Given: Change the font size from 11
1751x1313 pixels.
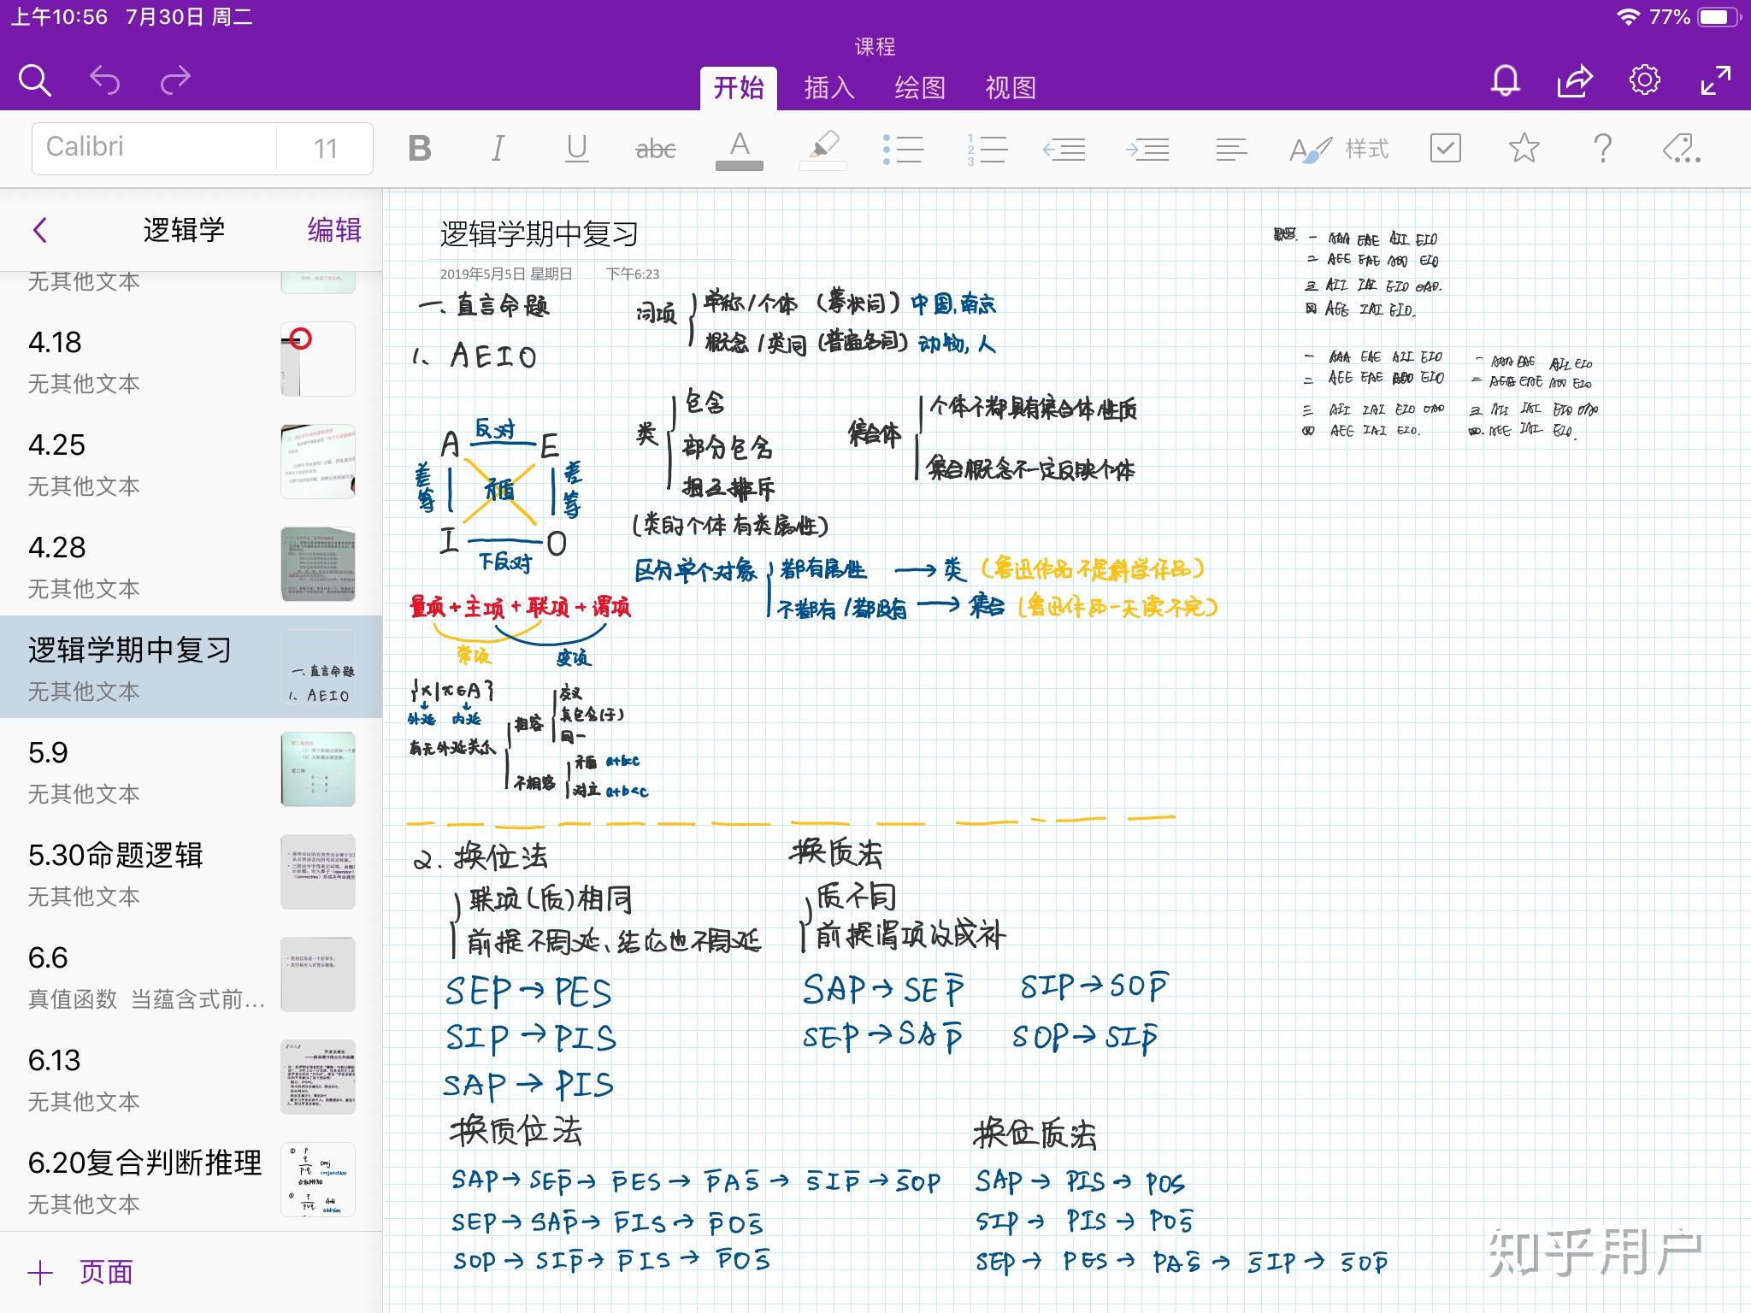Looking at the screenshot, I should [x=325, y=147].
